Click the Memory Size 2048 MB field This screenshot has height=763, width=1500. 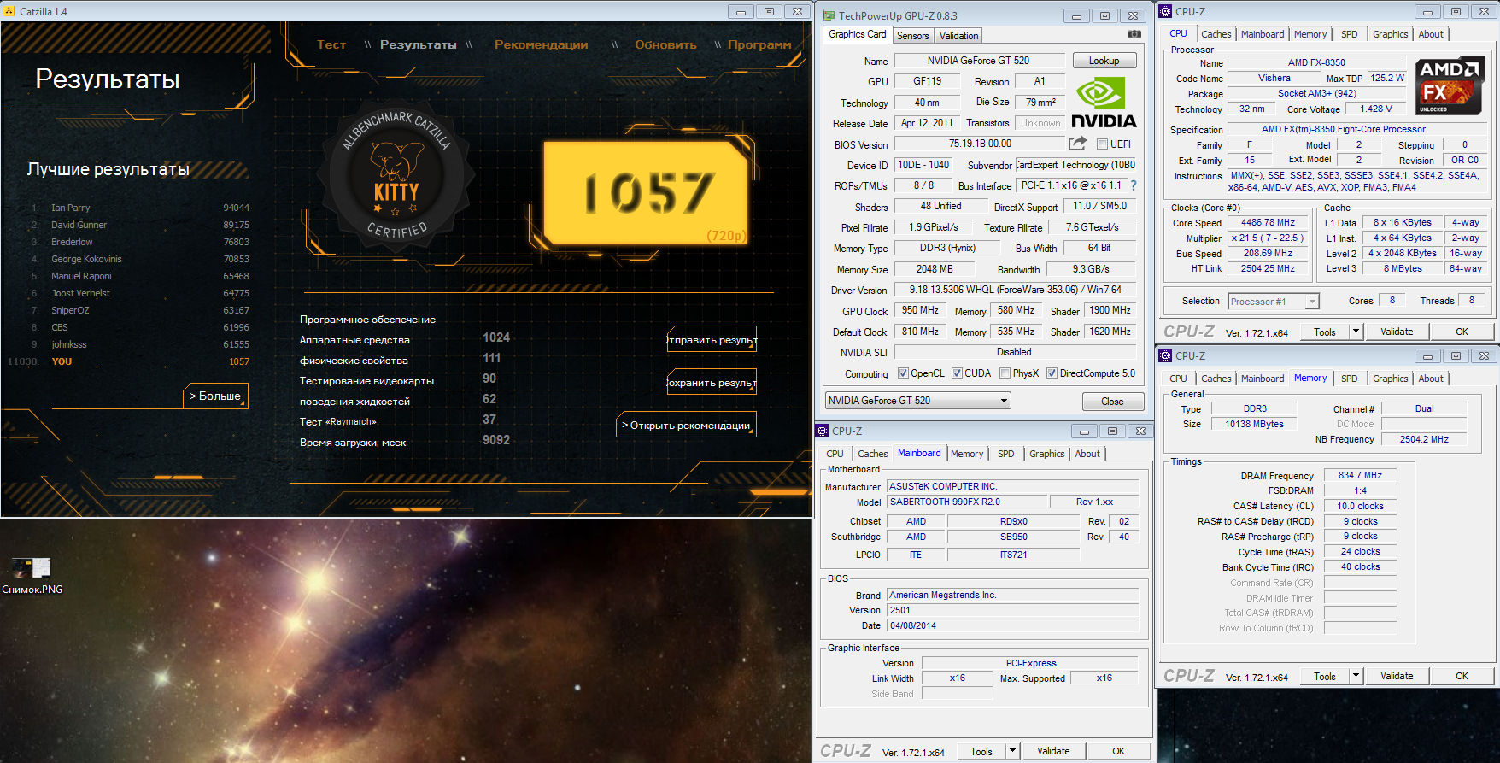coord(935,269)
